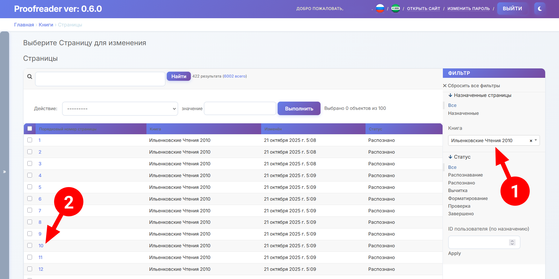Click the magnifying glass search icon
The image size is (559, 279).
[30, 77]
